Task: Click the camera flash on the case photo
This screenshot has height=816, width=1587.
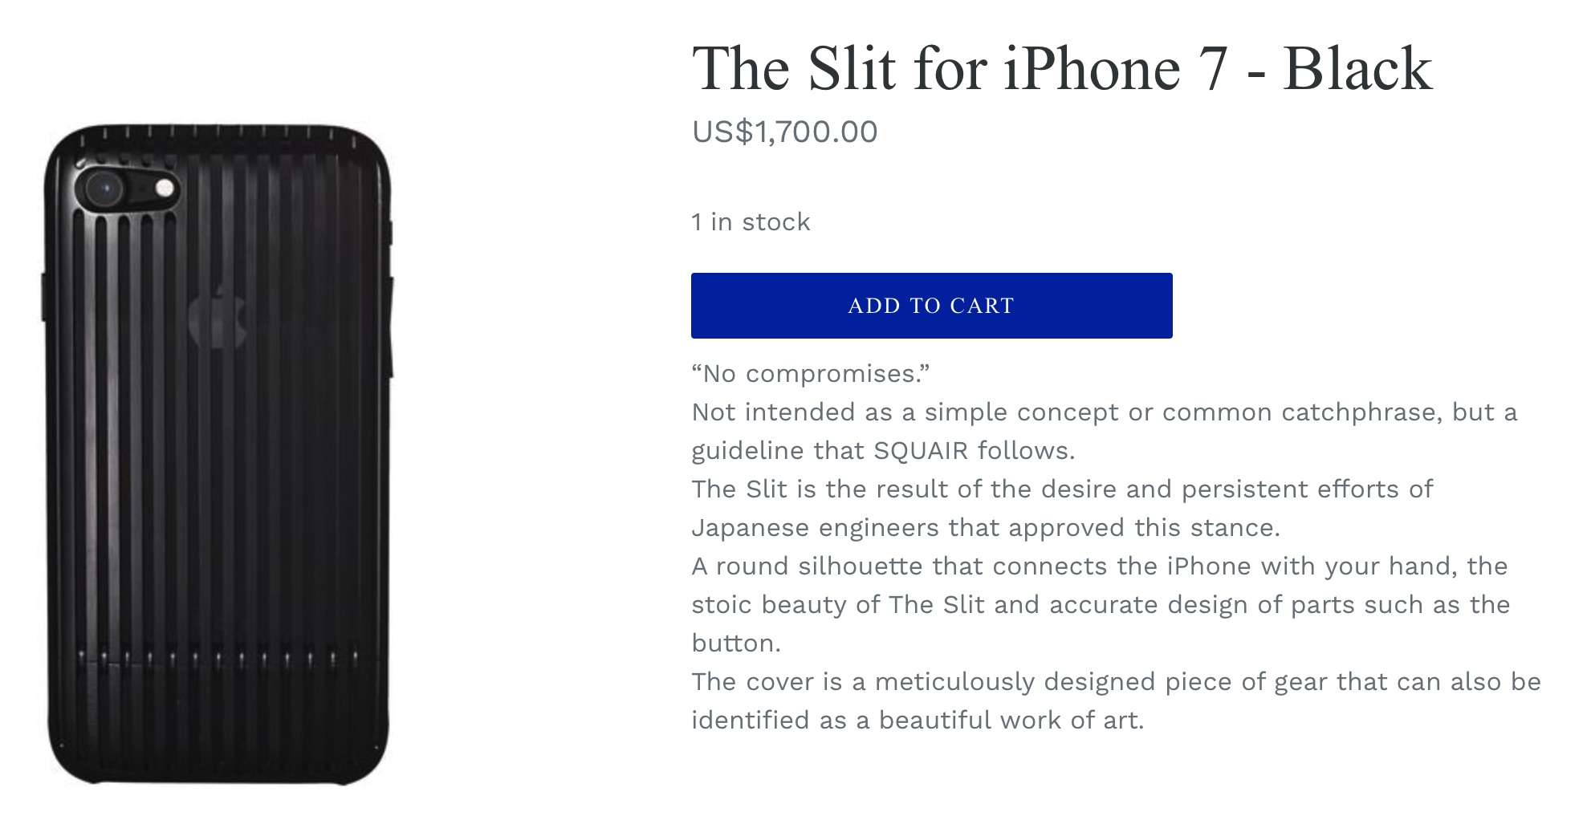Action: (x=166, y=189)
